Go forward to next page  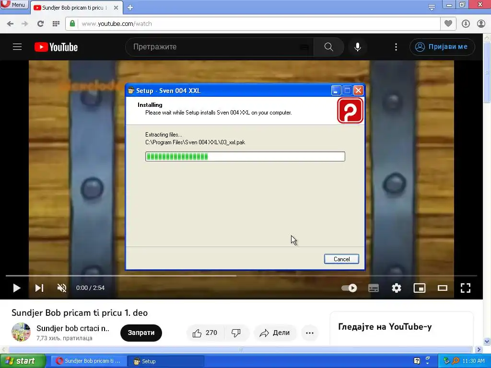(x=25, y=23)
